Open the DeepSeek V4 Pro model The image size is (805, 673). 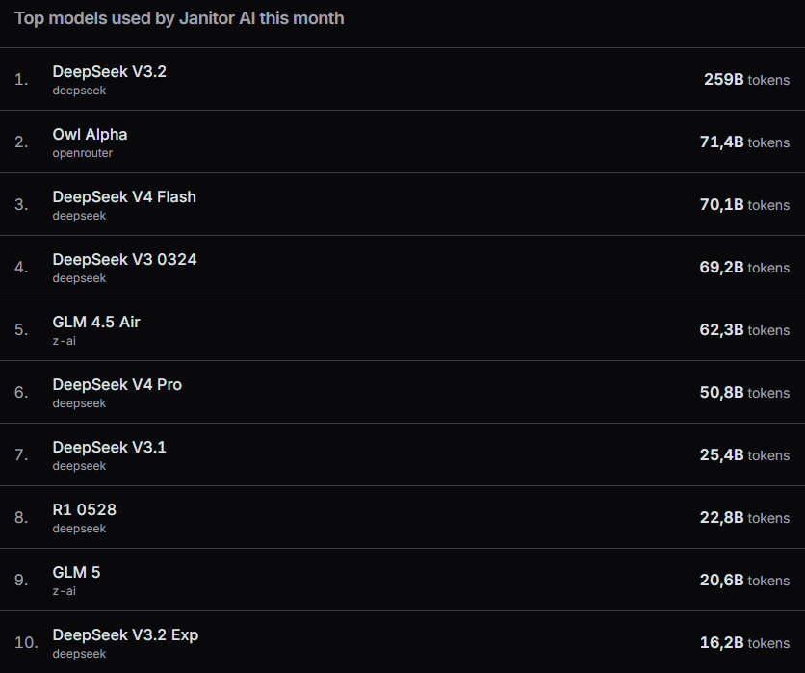coord(117,385)
